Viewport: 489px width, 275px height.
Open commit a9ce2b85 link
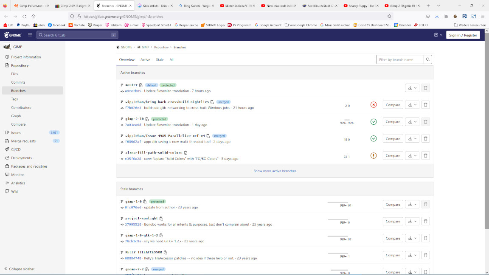[x=133, y=91]
